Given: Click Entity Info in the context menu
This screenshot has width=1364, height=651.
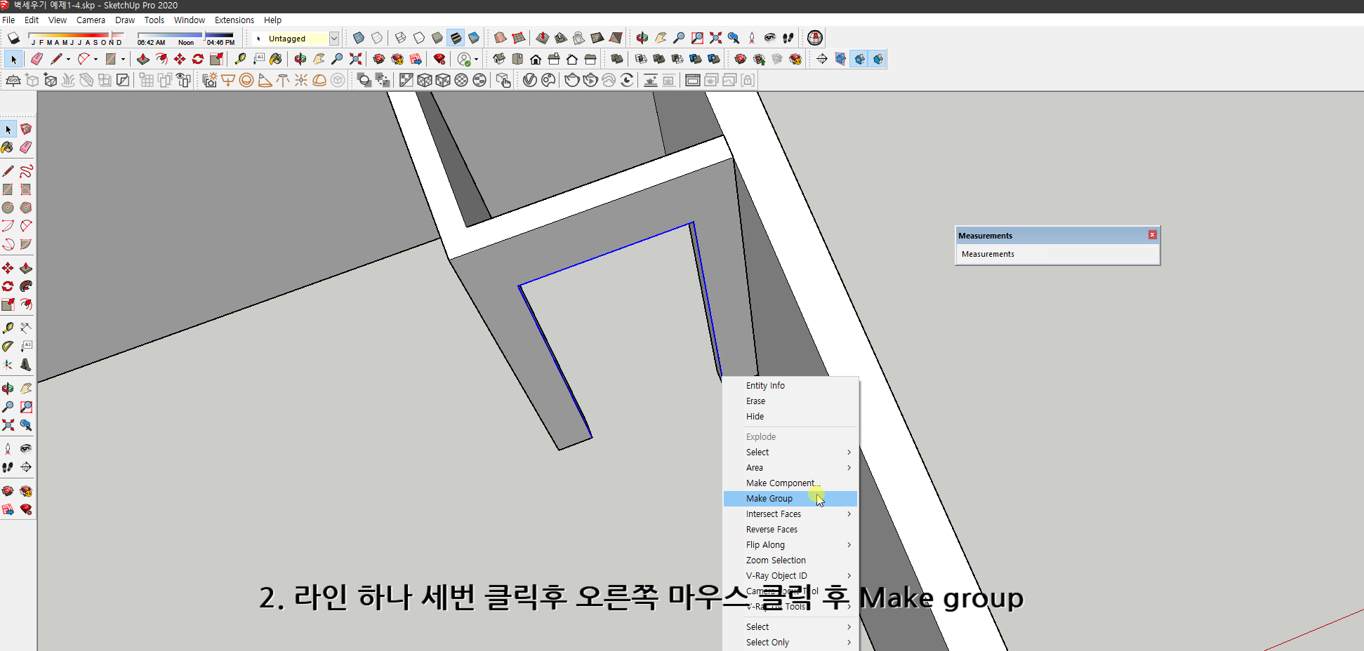Looking at the screenshot, I should click(765, 385).
